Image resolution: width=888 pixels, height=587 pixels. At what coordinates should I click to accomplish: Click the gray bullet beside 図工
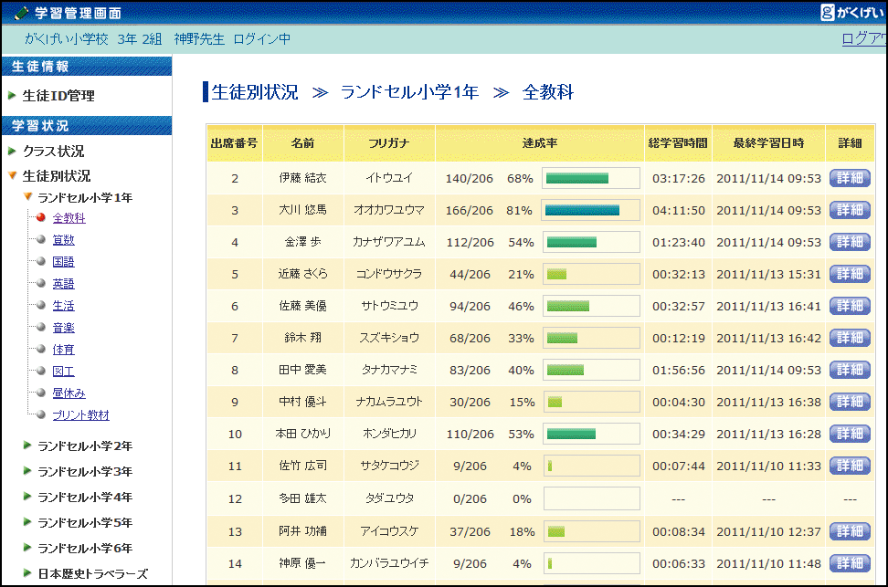pos(41,371)
